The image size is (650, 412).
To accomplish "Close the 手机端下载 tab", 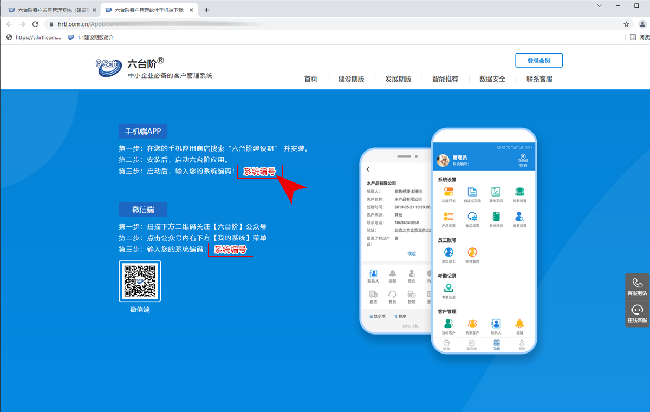I will [191, 10].
